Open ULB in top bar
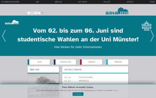Image resolution: width=156 pixels, height=98 pixels. (x=37, y=2)
